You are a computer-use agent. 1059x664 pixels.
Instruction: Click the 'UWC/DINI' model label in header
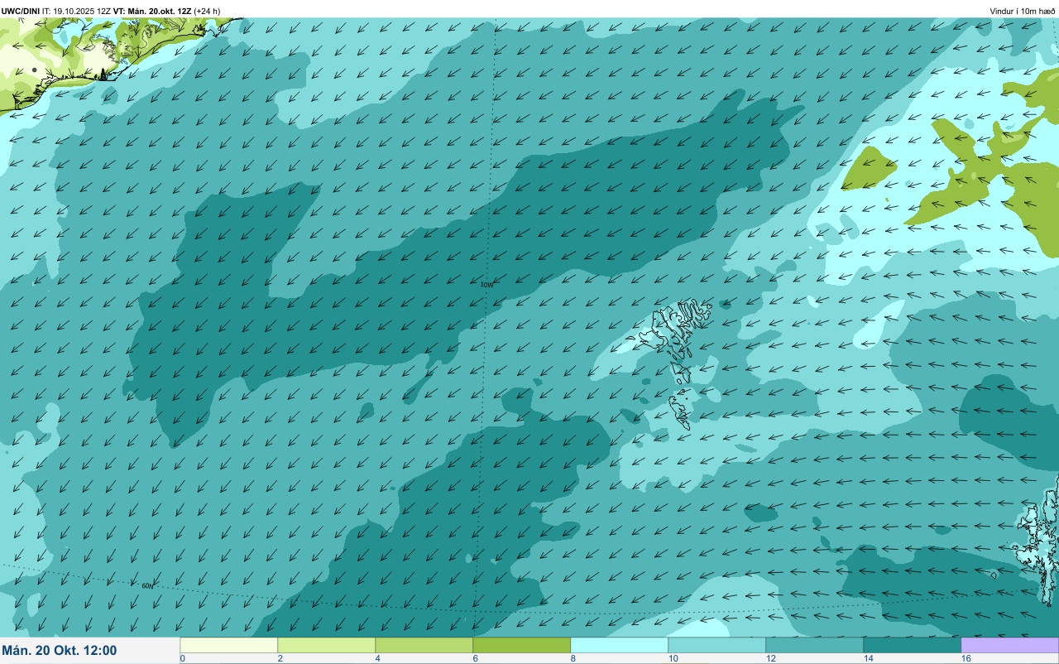click(20, 11)
